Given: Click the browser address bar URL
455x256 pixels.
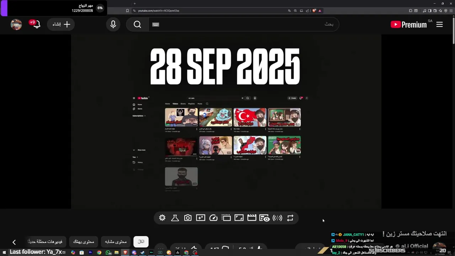Looking at the screenshot, I should click(x=159, y=11).
